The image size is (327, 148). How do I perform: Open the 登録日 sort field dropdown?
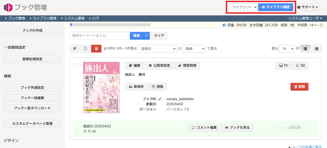coord(157,49)
